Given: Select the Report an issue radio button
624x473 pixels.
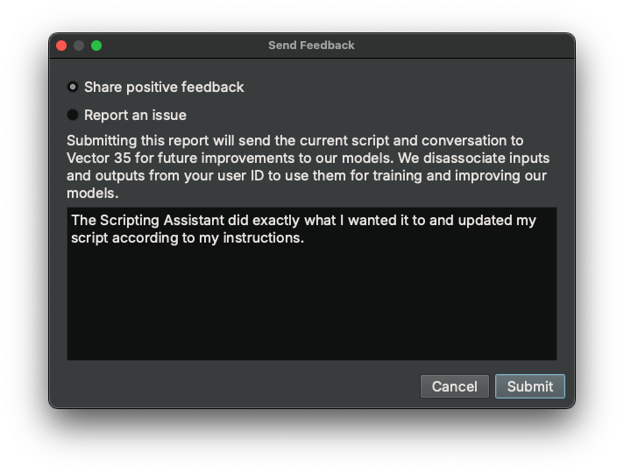Looking at the screenshot, I should pyautogui.click(x=73, y=116).
